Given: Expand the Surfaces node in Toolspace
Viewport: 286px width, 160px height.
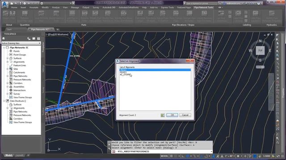Looking at the screenshot, I should (x=8, y=58).
